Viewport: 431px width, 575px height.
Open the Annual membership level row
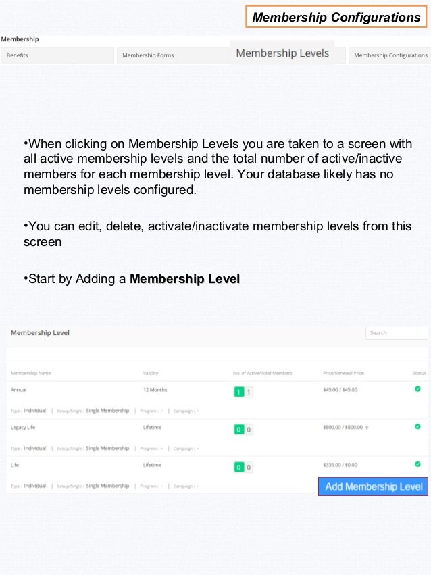coord(217,400)
